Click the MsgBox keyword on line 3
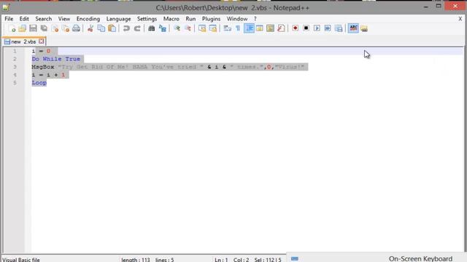 pos(43,67)
